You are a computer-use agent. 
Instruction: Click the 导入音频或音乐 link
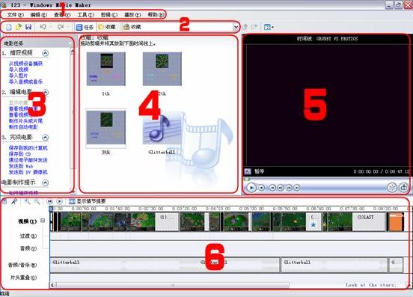pyautogui.click(x=25, y=82)
